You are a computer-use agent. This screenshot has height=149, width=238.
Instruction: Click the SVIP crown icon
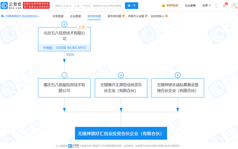[163, 6]
